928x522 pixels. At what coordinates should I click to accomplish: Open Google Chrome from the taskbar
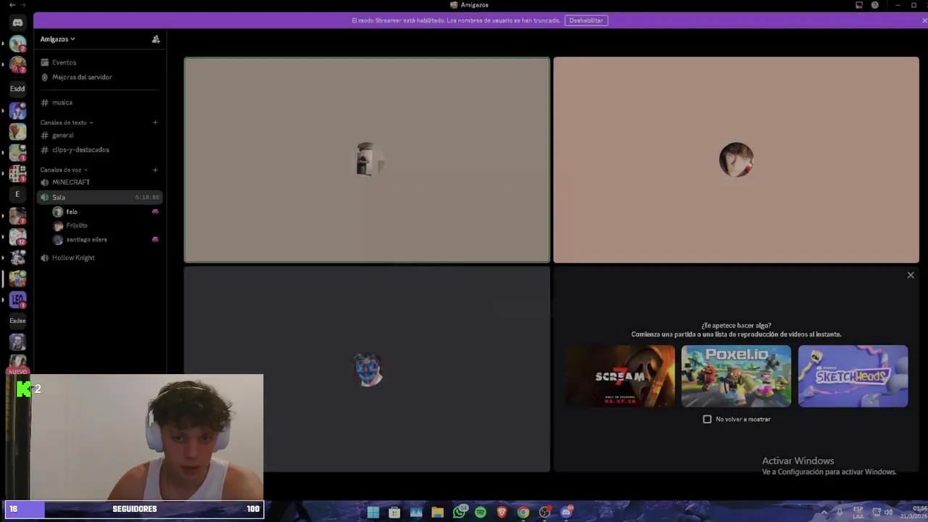tap(523, 513)
